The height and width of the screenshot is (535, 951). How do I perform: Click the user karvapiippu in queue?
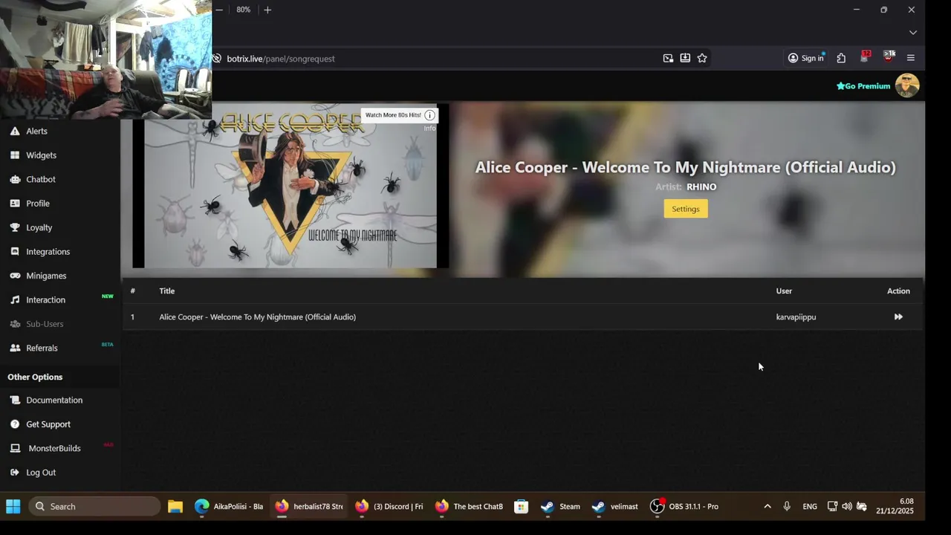[796, 317]
